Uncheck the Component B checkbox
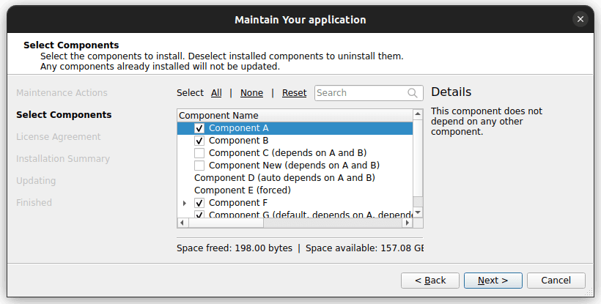The height and width of the screenshot is (304, 601). [x=199, y=141]
